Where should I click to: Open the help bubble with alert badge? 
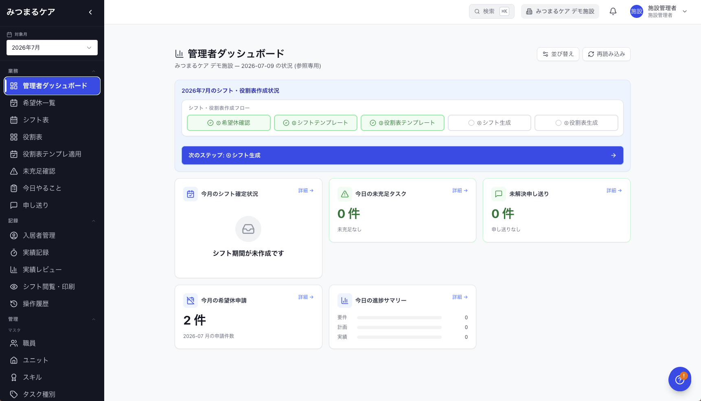pos(680,379)
